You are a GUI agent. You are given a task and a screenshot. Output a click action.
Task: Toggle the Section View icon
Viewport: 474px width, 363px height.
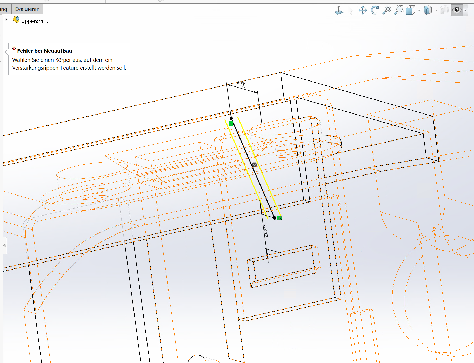tap(445, 10)
